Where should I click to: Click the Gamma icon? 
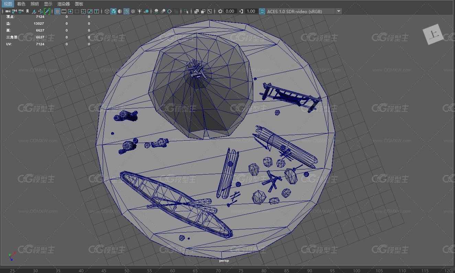tap(241, 11)
